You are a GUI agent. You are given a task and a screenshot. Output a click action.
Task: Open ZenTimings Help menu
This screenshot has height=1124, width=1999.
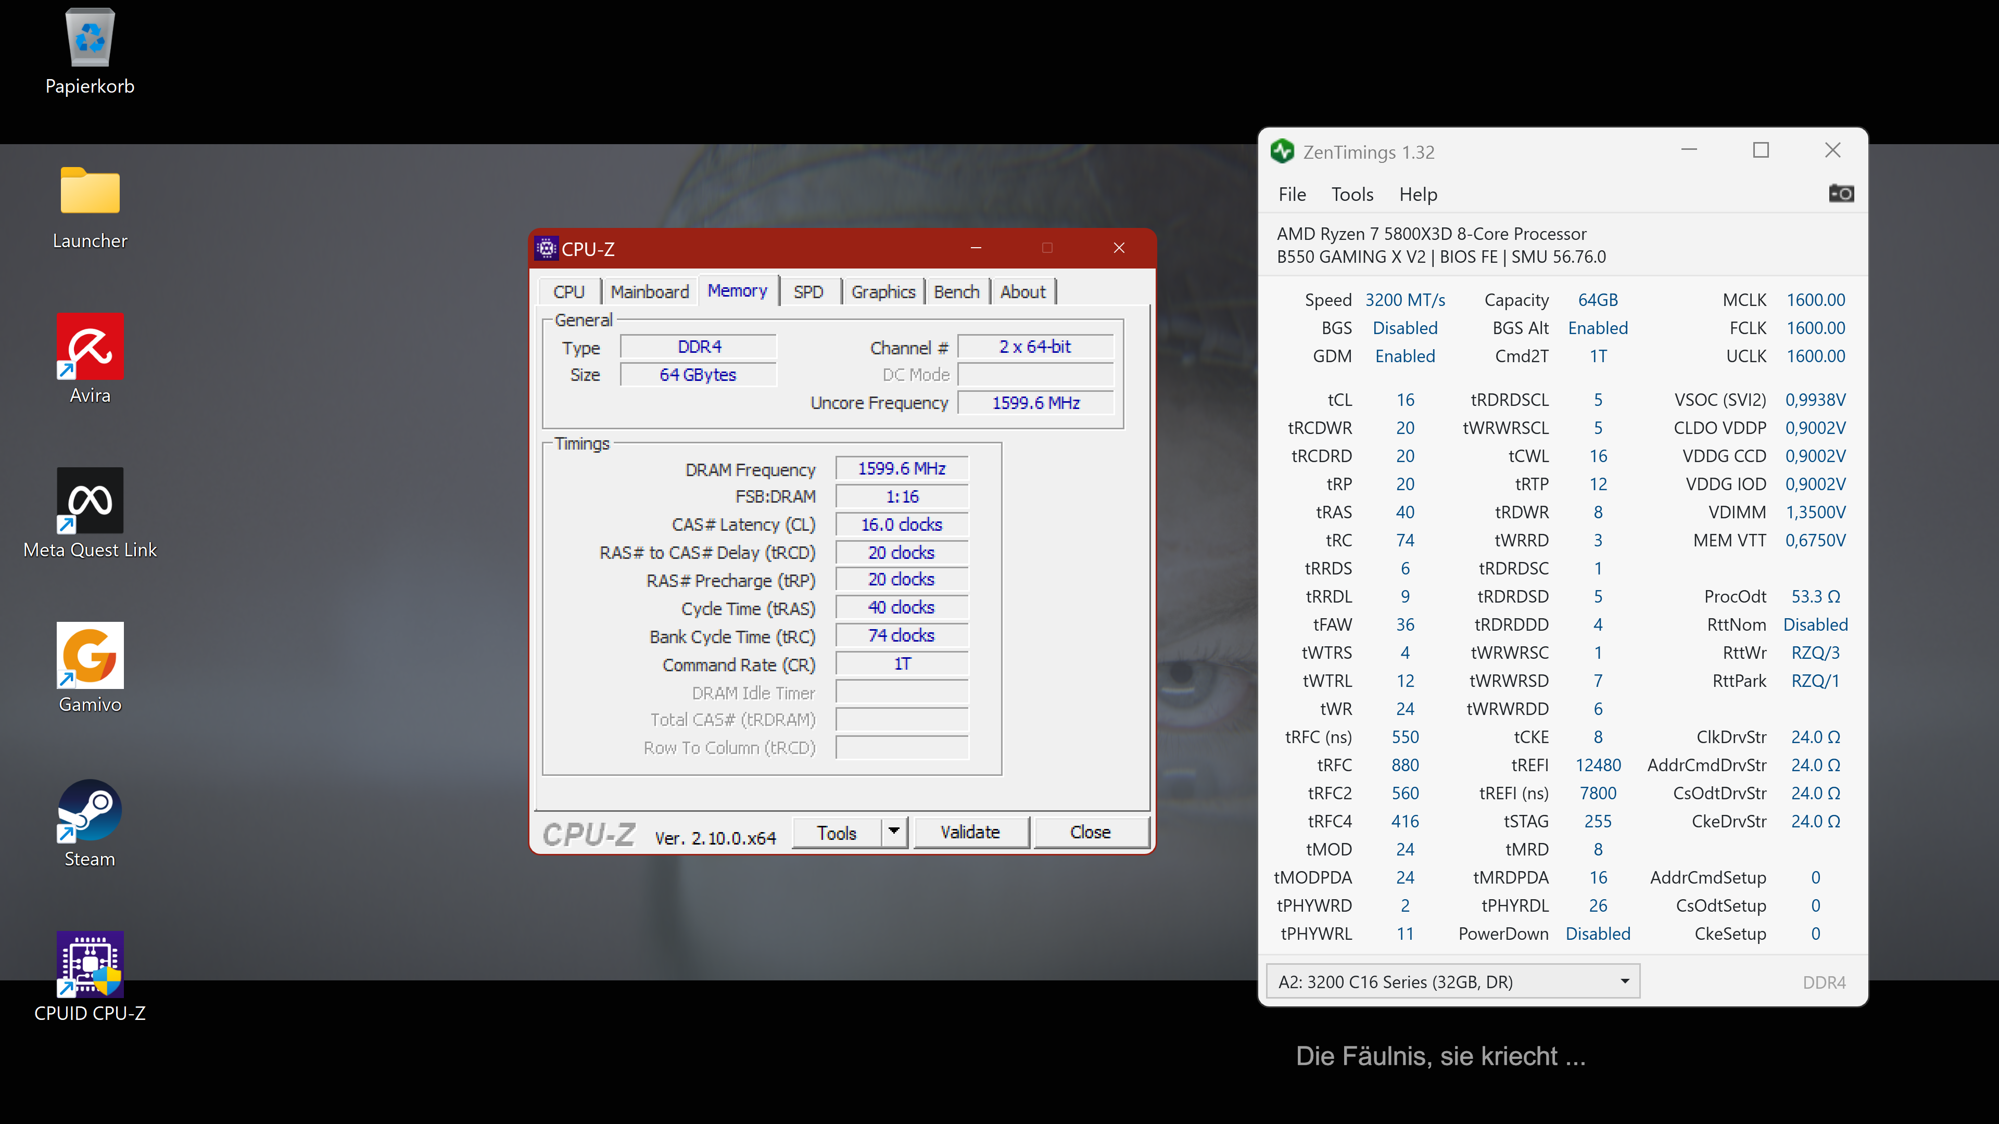(x=1418, y=195)
